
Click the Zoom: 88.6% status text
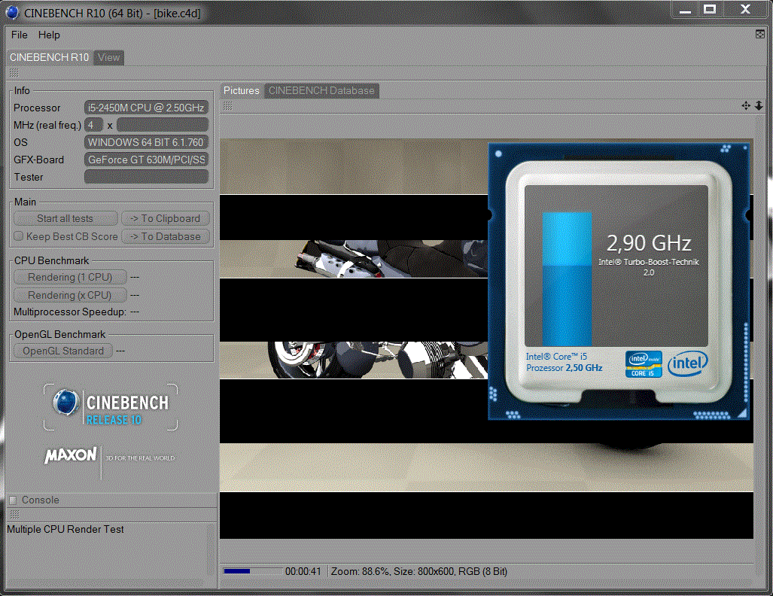pos(359,571)
